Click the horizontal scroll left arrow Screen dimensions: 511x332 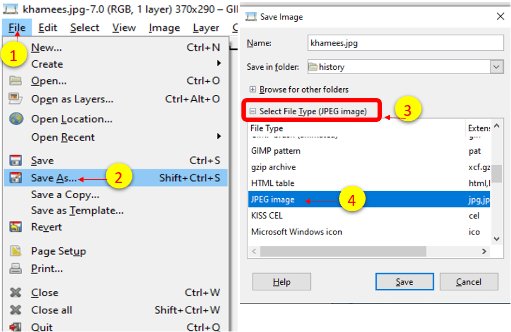[254, 251]
